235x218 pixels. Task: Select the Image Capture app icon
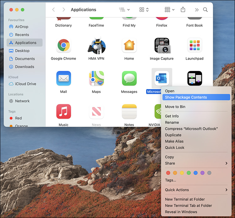162,45
